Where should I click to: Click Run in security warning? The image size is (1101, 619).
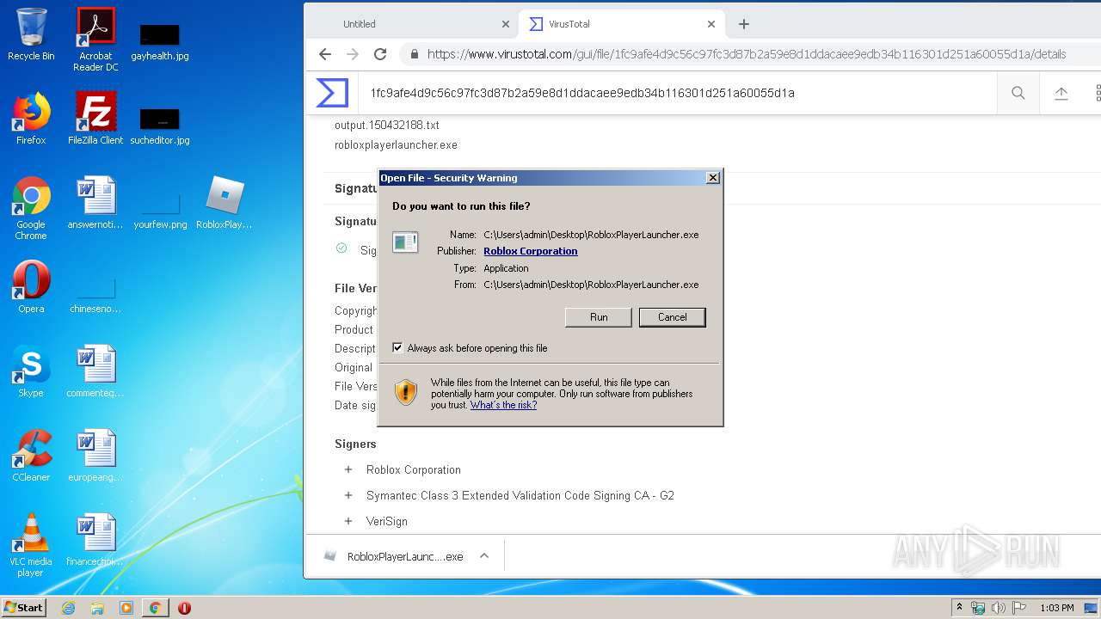[599, 317]
